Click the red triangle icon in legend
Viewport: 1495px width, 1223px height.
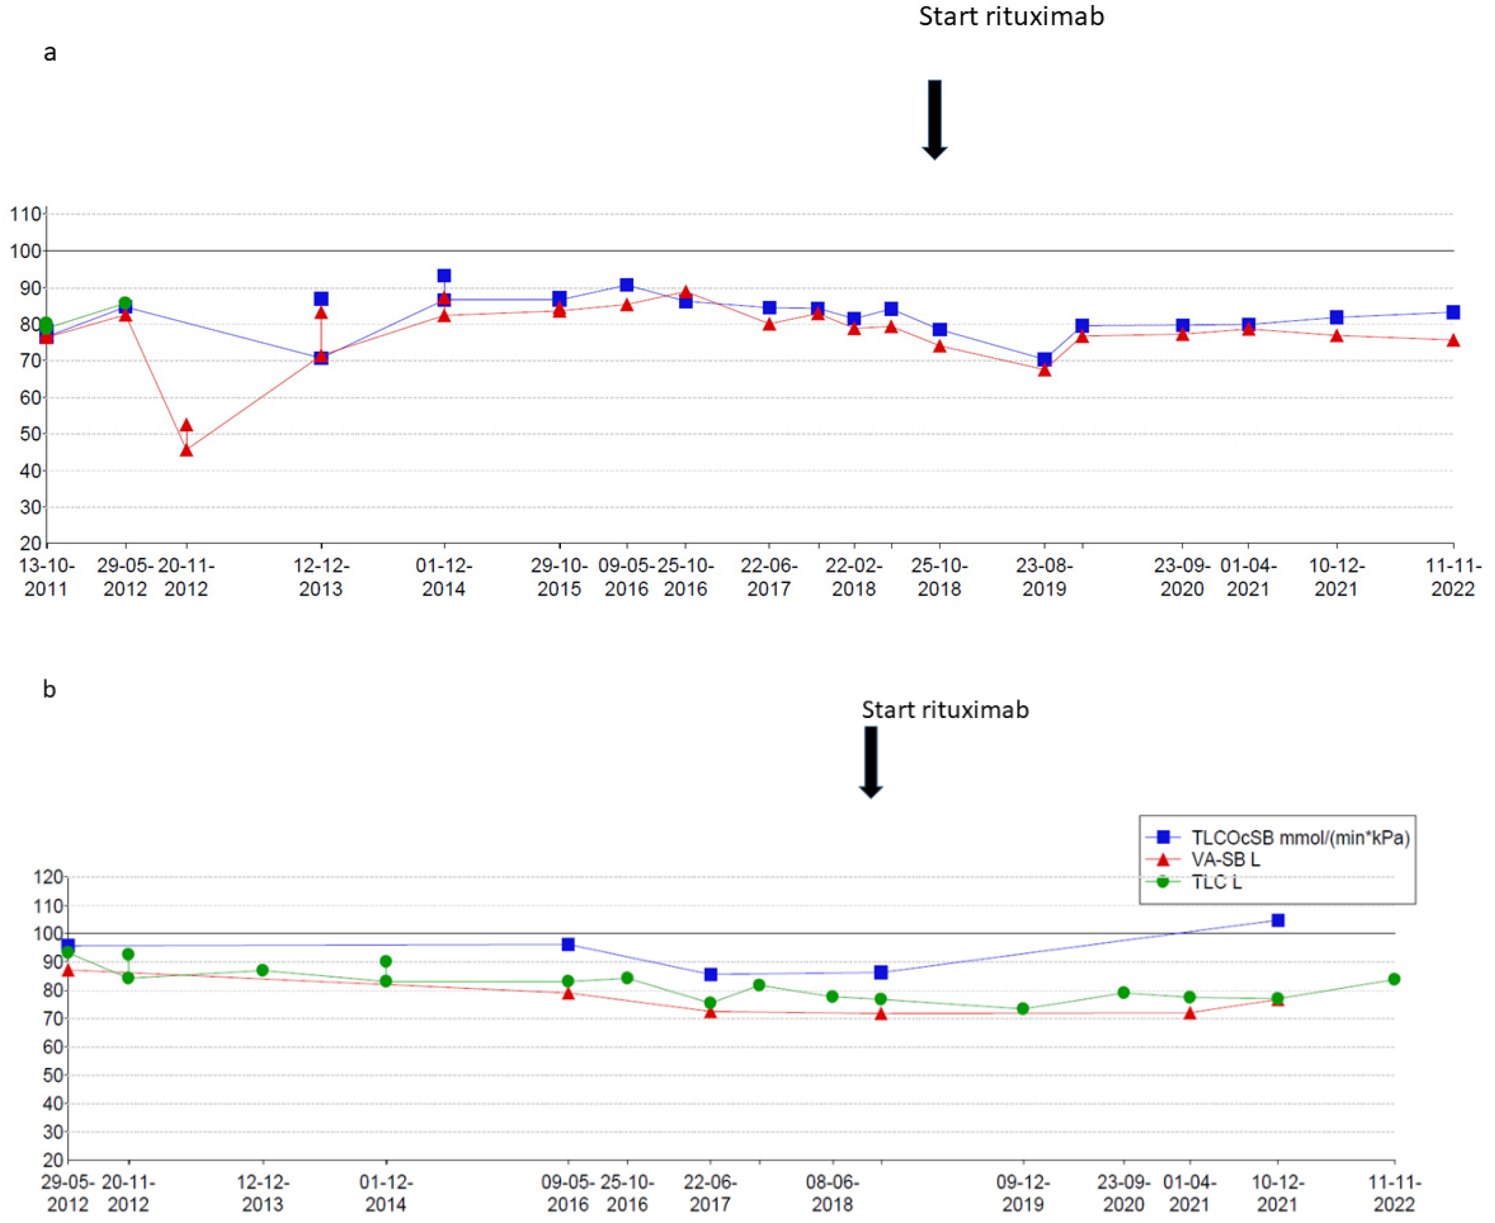[x=1163, y=860]
